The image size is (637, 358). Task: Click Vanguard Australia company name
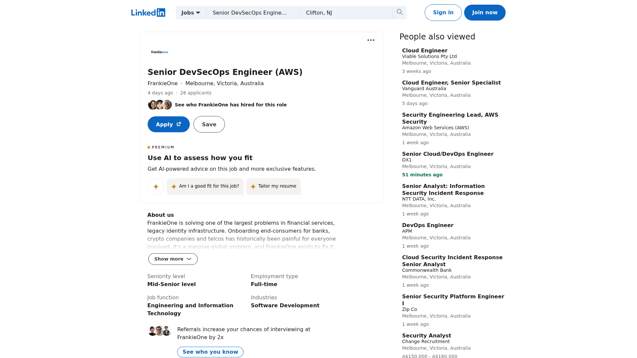tap(424, 89)
